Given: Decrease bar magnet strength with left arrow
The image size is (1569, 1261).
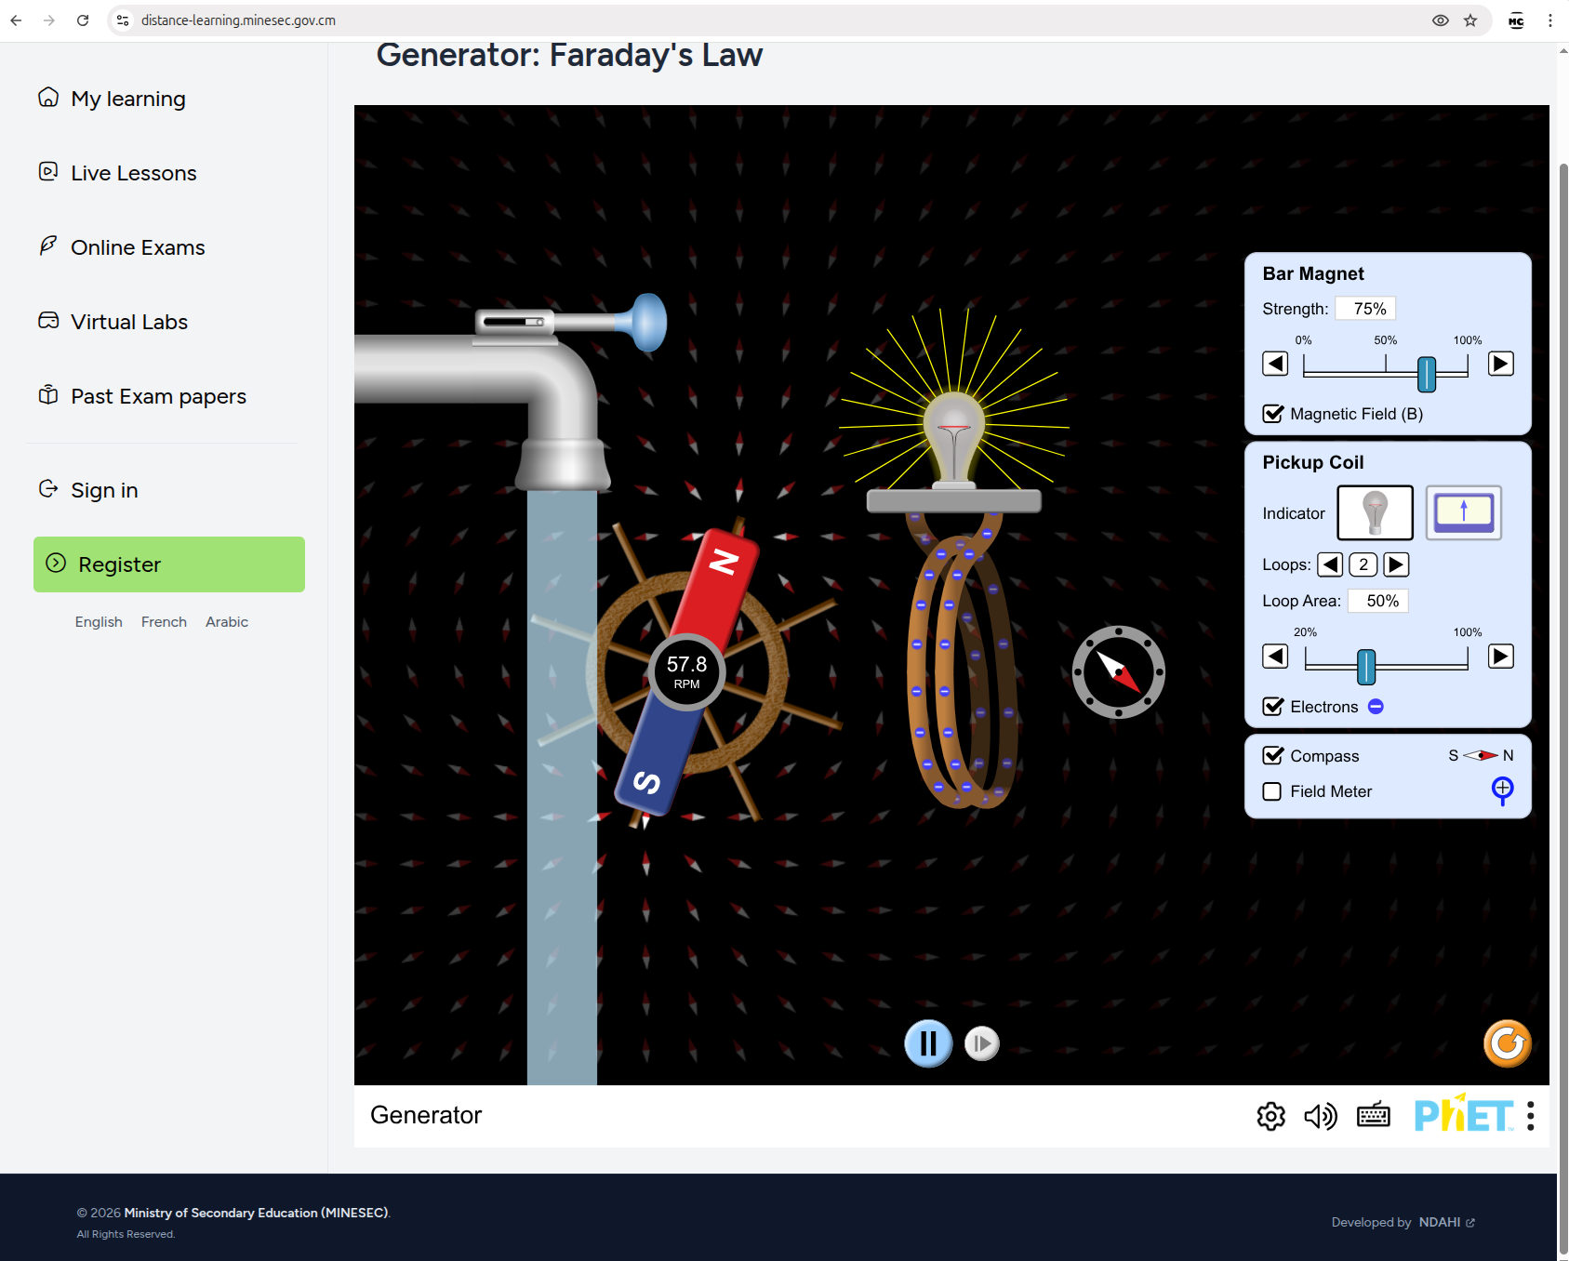Looking at the screenshot, I should point(1275,364).
